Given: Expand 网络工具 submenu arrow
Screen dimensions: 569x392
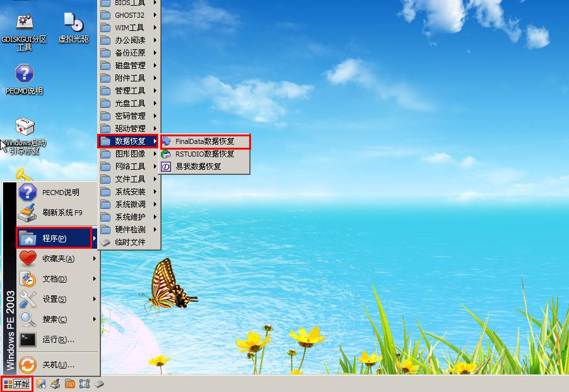Looking at the screenshot, I should [155, 167].
